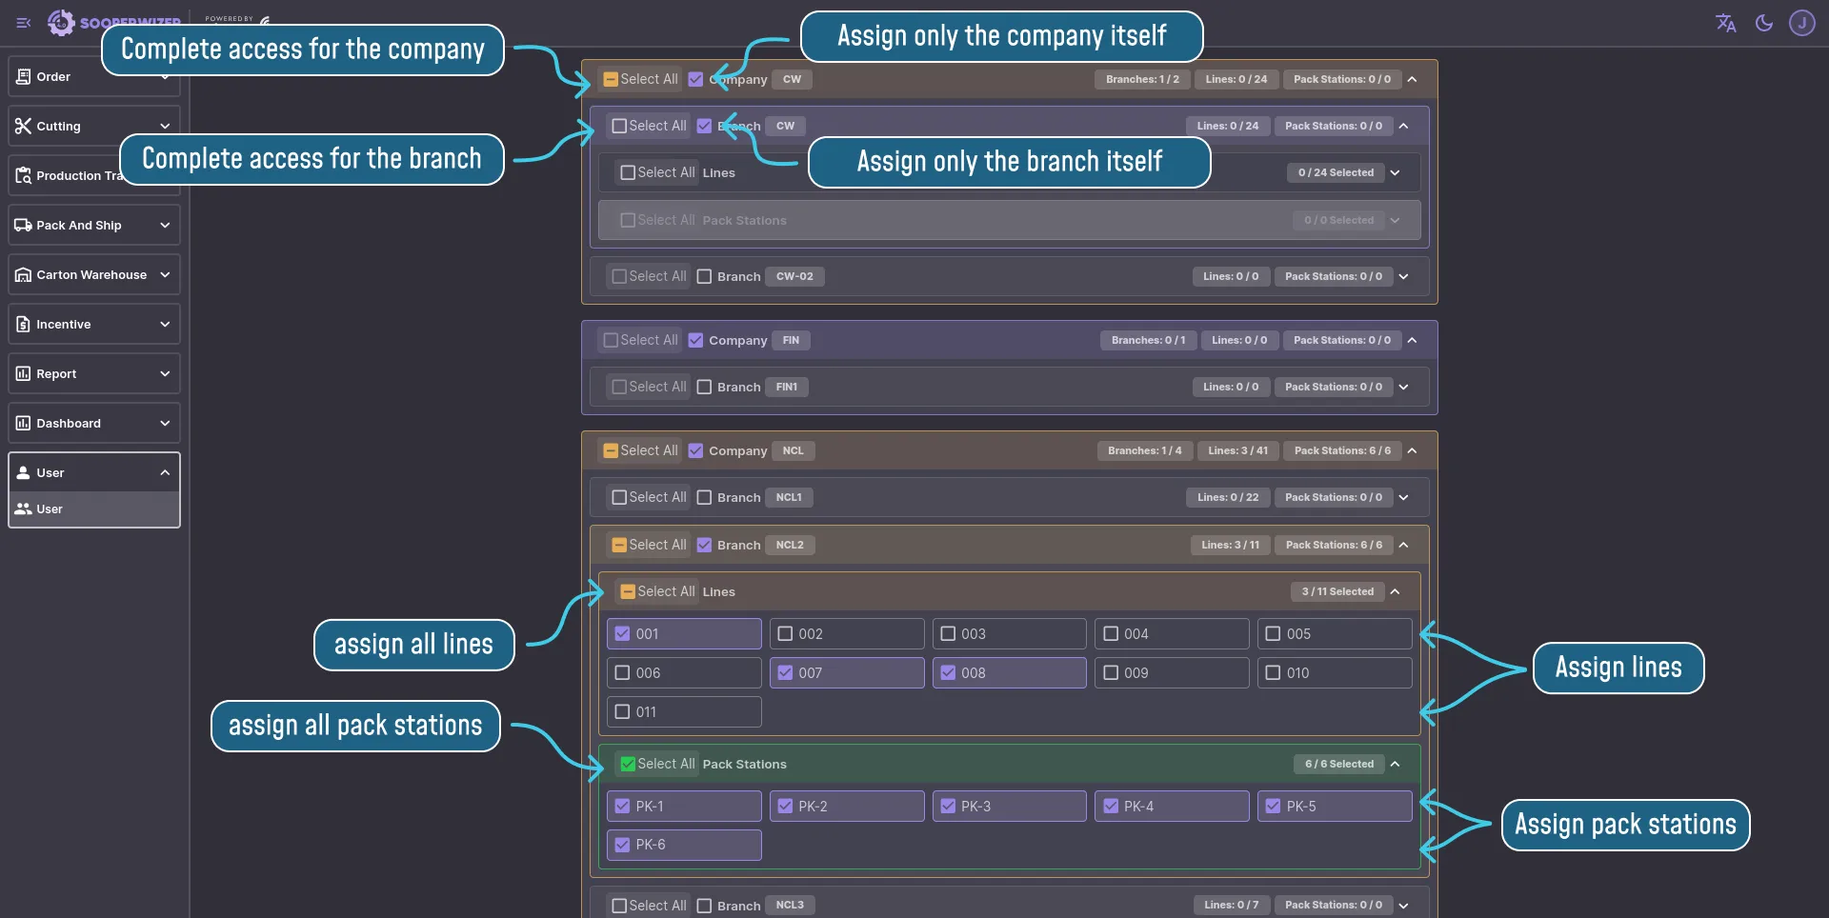Screen dimensions: 1829x918
Task: Toggle dark mode moon icon
Action: click(x=1764, y=23)
